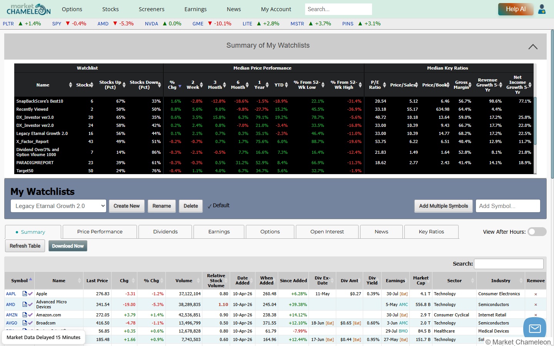Open the Stocks navigation menu

[x=110, y=9]
